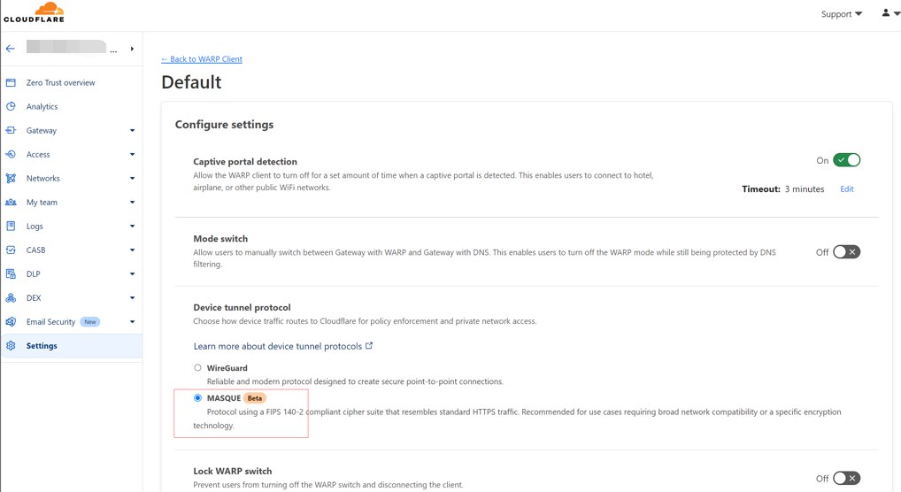901x492 pixels.
Task: Select the WireGuard radio button
Action: (198, 367)
